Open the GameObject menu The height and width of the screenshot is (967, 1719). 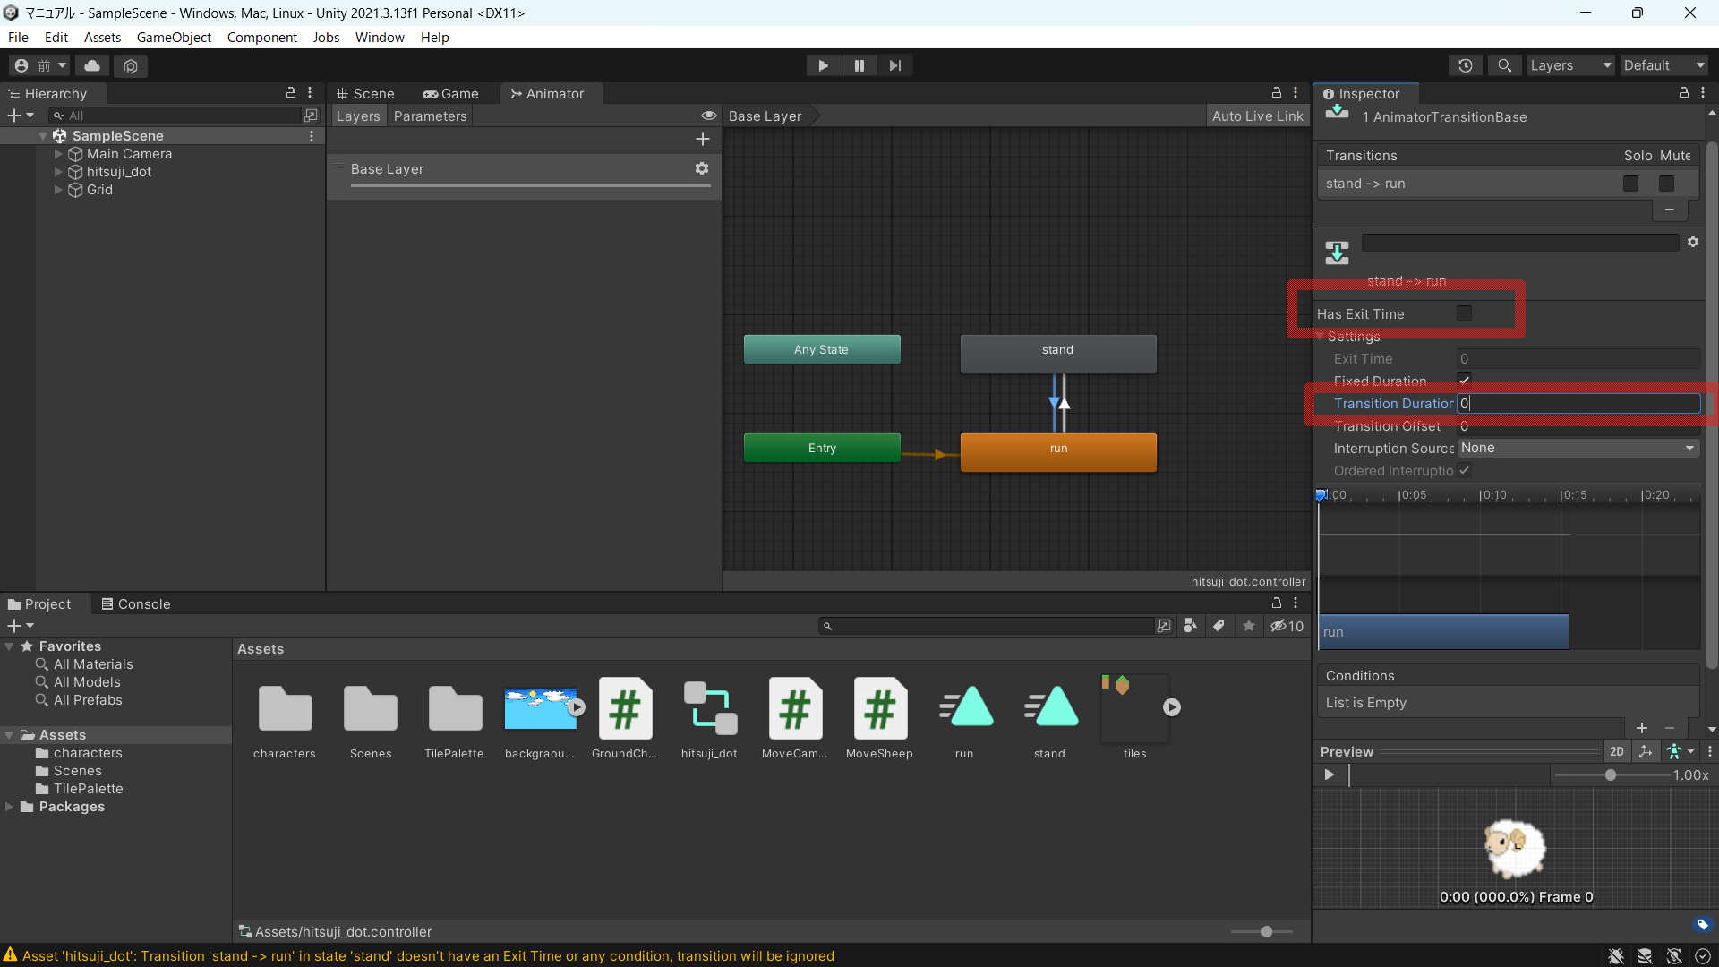tap(174, 37)
